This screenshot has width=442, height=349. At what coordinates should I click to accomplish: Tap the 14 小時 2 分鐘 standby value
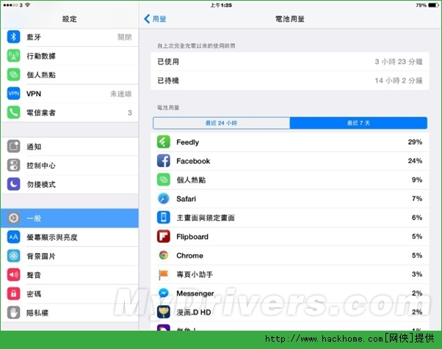[x=399, y=81]
